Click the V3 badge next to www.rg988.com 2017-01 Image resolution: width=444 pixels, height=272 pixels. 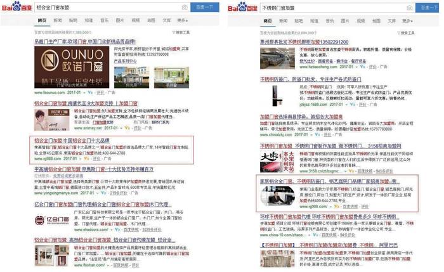click(x=86, y=159)
